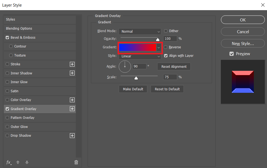Viewport: 267px width, 168px height.
Task: Open the Blend Mode dropdown
Action: pos(140,32)
